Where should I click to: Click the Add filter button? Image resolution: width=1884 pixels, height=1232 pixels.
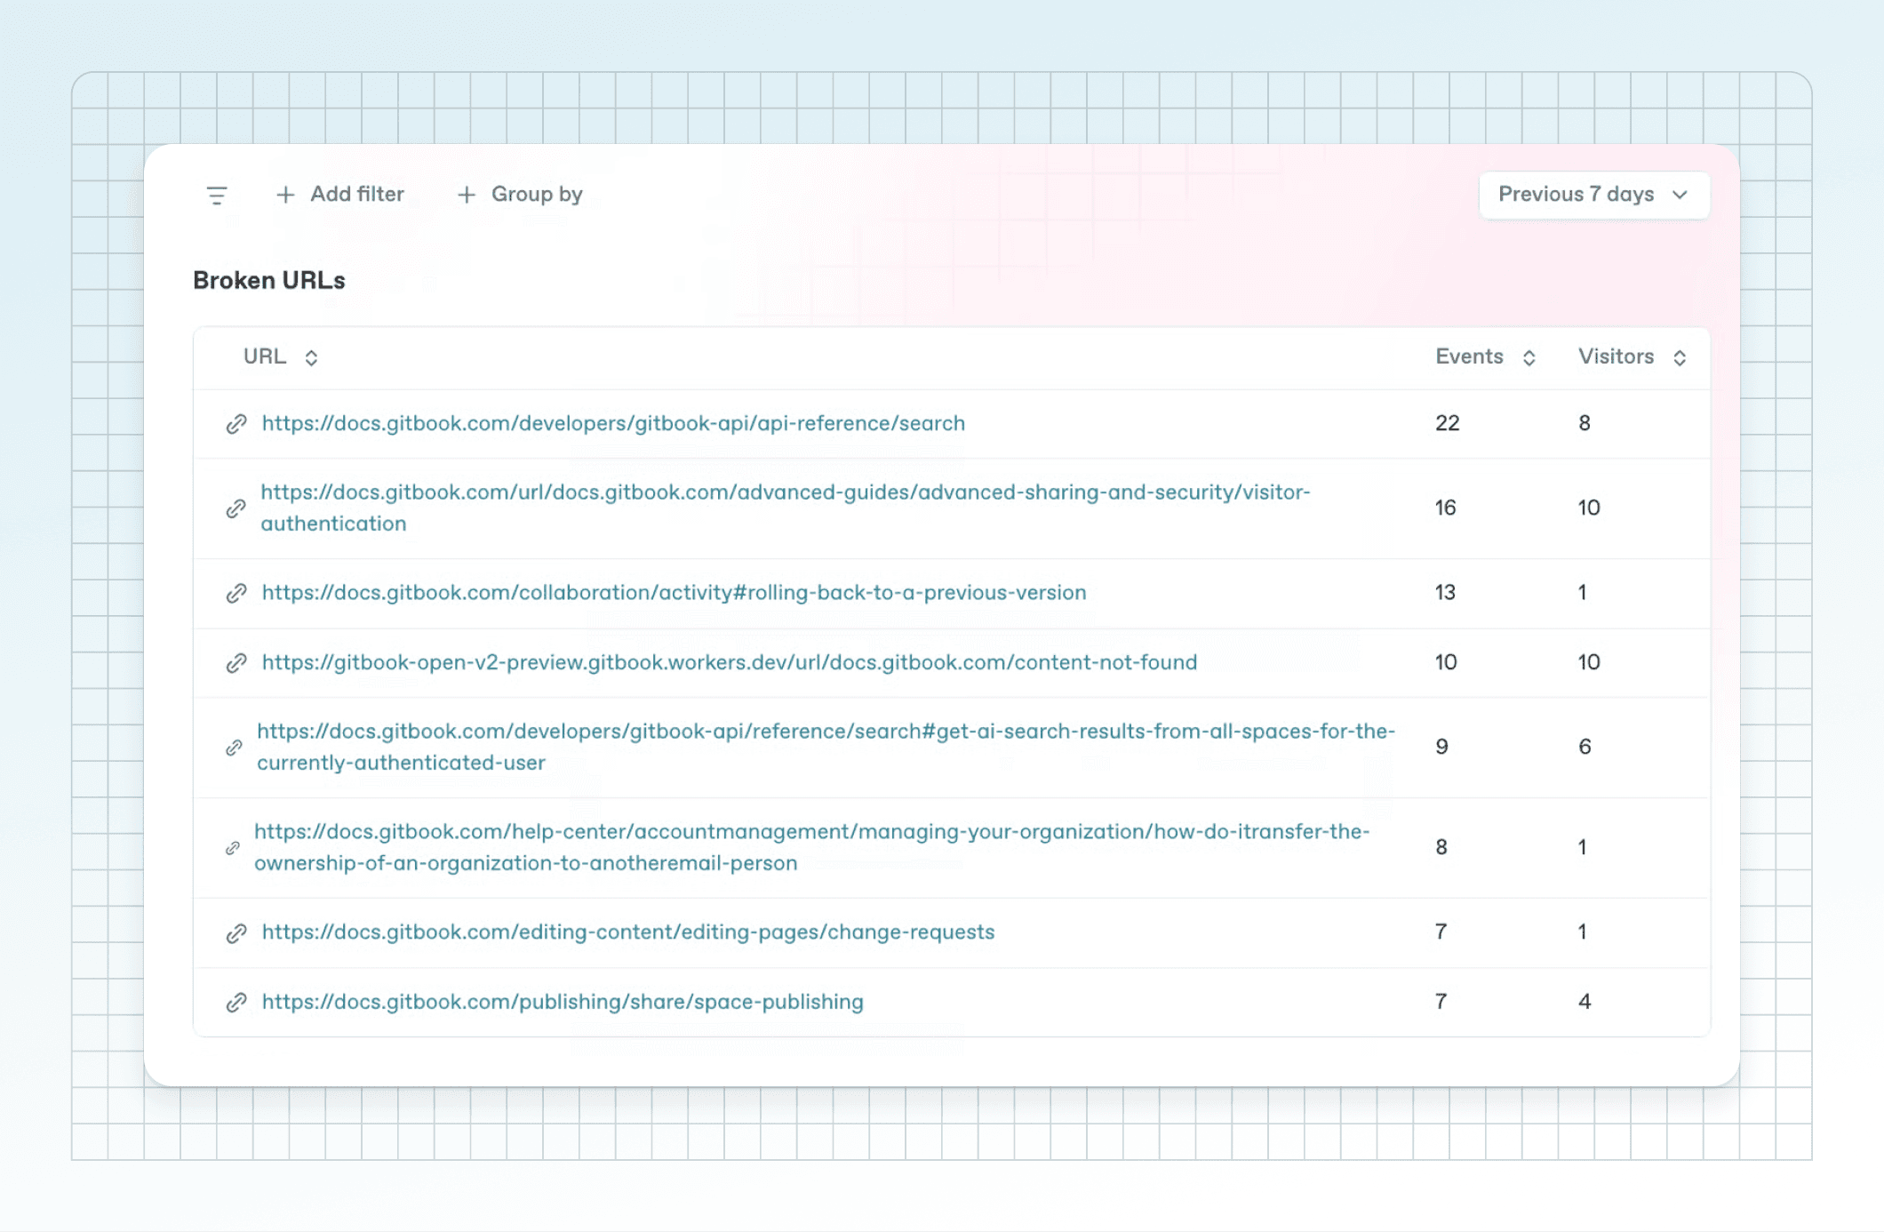click(x=340, y=195)
